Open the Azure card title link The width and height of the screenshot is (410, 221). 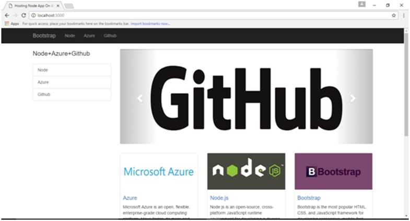(130, 198)
